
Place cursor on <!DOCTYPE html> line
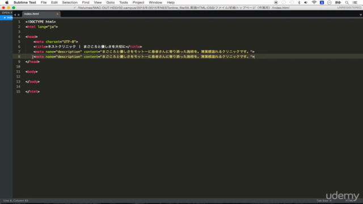[40, 22]
